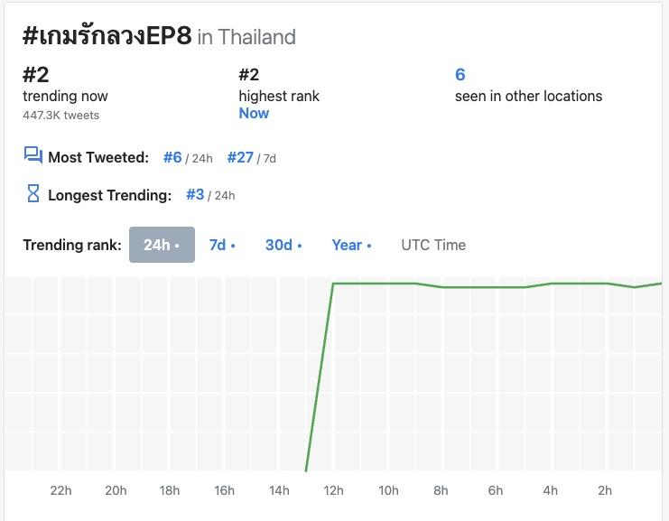Click the 22h mark on the chart axis
The image size is (669, 521).
tap(61, 490)
